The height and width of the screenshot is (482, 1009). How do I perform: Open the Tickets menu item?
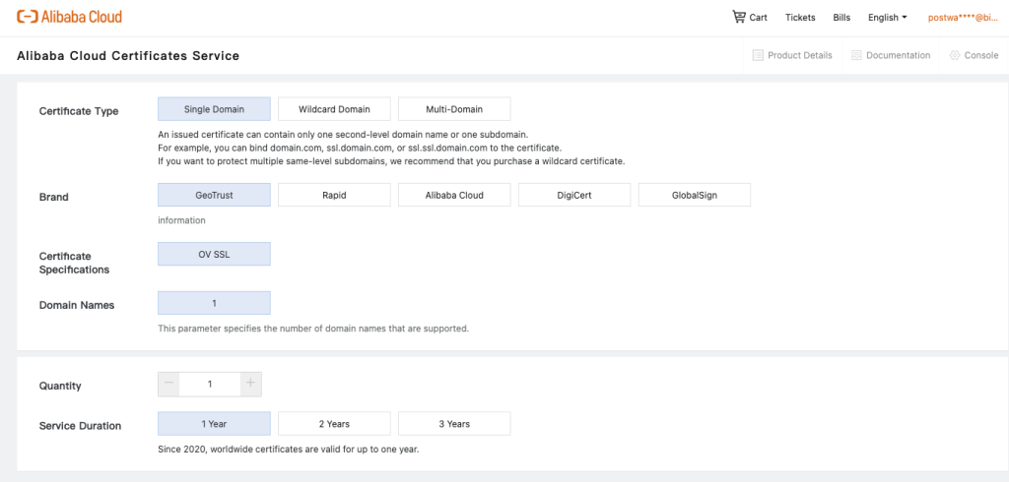pos(800,17)
